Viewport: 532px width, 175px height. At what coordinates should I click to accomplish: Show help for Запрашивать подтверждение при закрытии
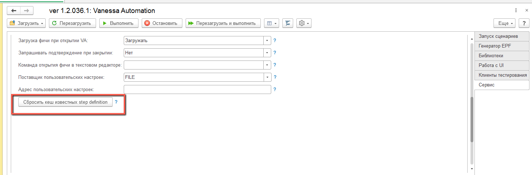click(x=275, y=53)
